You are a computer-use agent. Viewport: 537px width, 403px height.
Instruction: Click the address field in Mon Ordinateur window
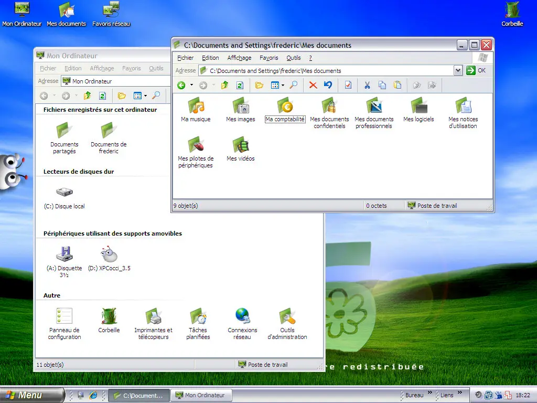pyautogui.click(x=116, y=81)
